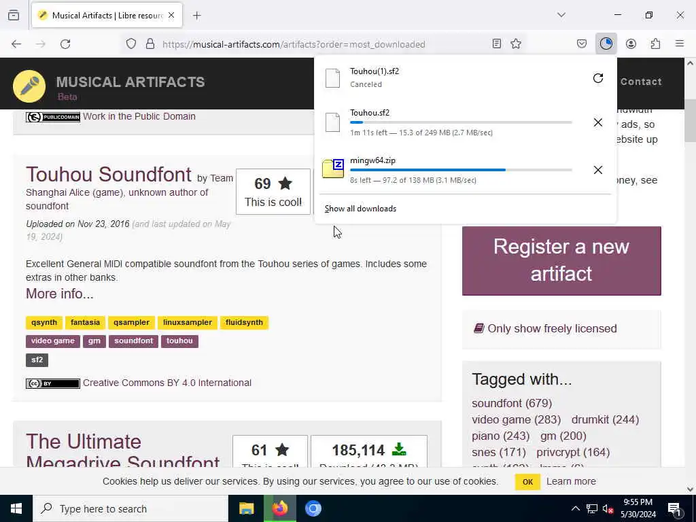Open the extensions puzzle icon
Screen dimensions: 696x522
(x=655, y=43)
